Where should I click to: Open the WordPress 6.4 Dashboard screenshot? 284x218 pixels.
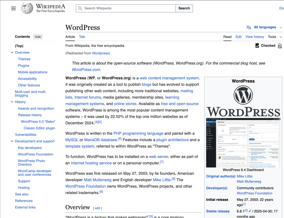click(243, 143)
